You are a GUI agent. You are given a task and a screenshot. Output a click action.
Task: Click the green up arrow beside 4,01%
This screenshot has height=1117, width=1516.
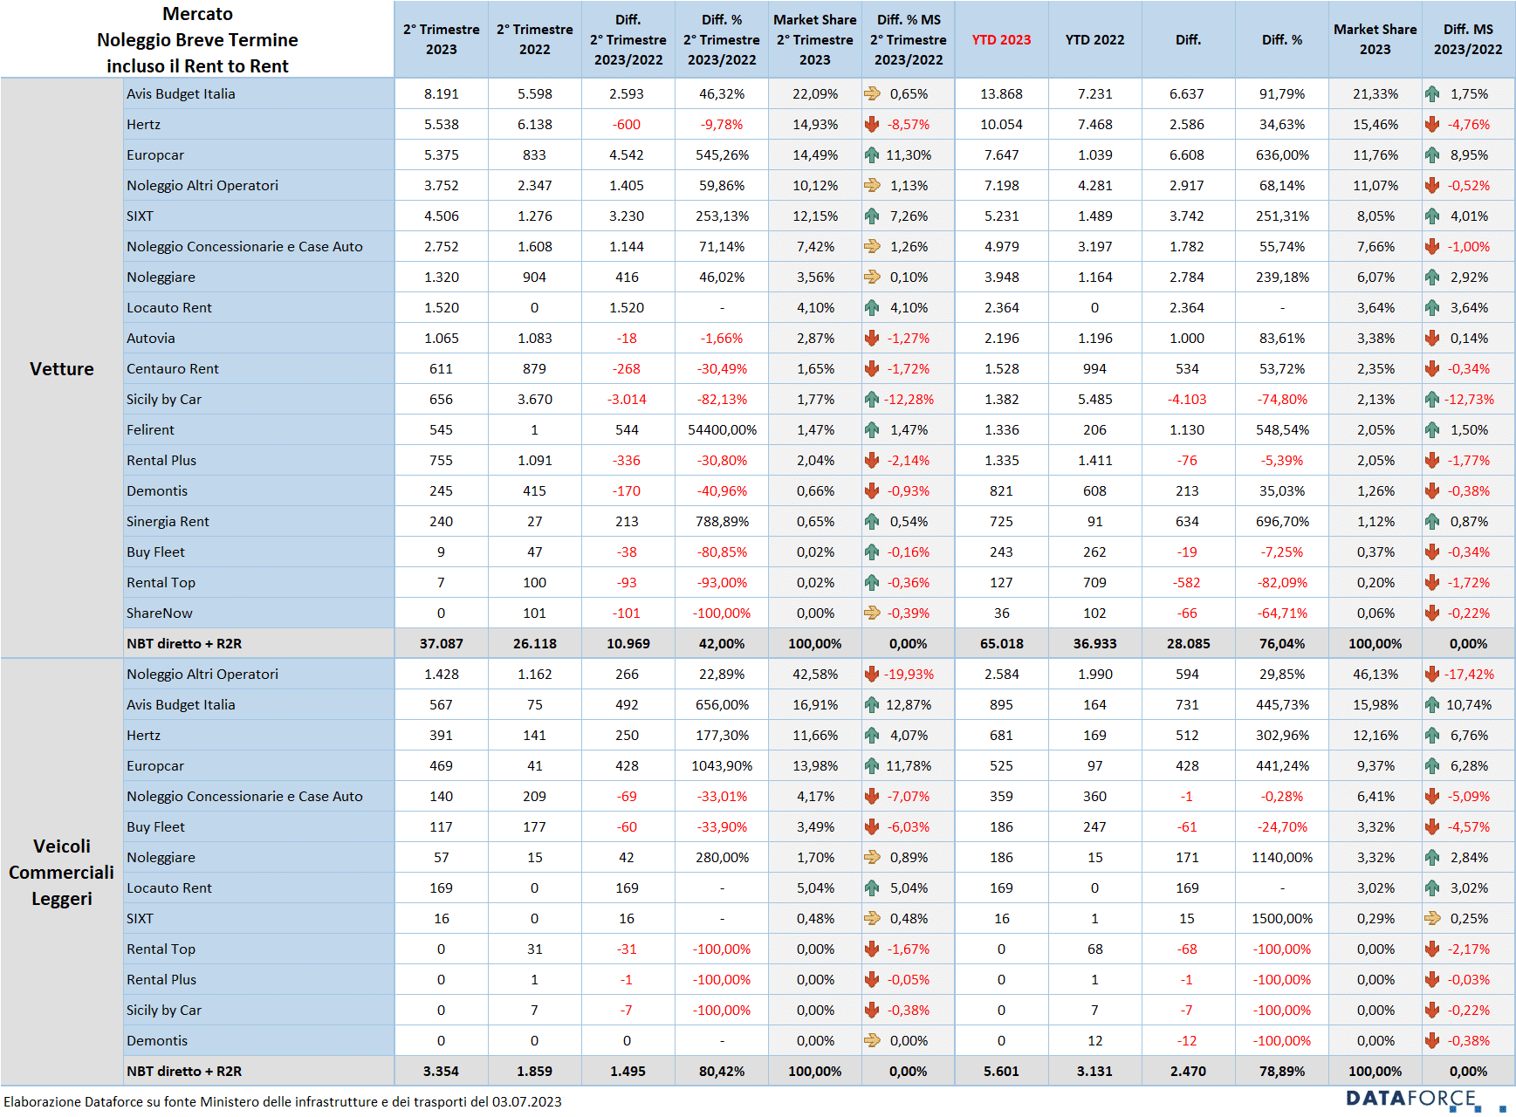coord(1432,216)
